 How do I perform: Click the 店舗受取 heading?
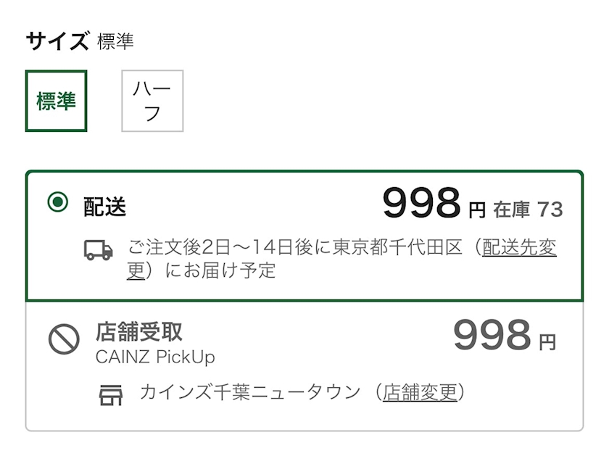point(138,331)
